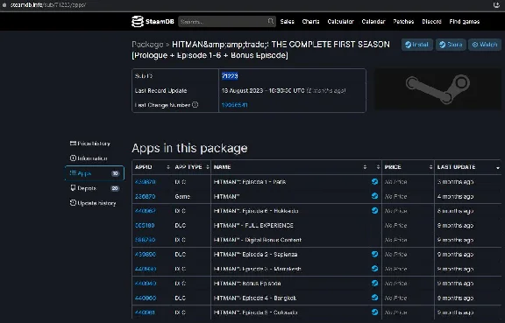The height and width of the screenshot is (323, 505).
Task: Click the Store button
Action: 451,45
